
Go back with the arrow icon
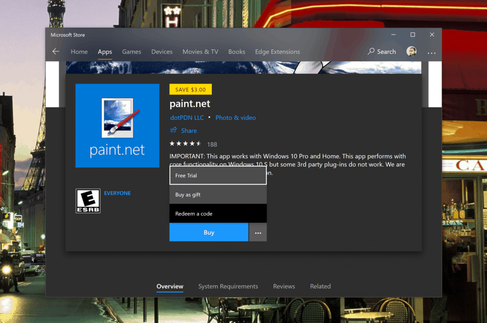[x=56, y=51]
